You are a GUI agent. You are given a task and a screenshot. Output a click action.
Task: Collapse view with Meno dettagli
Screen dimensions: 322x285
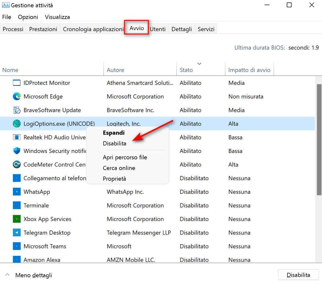29,275
